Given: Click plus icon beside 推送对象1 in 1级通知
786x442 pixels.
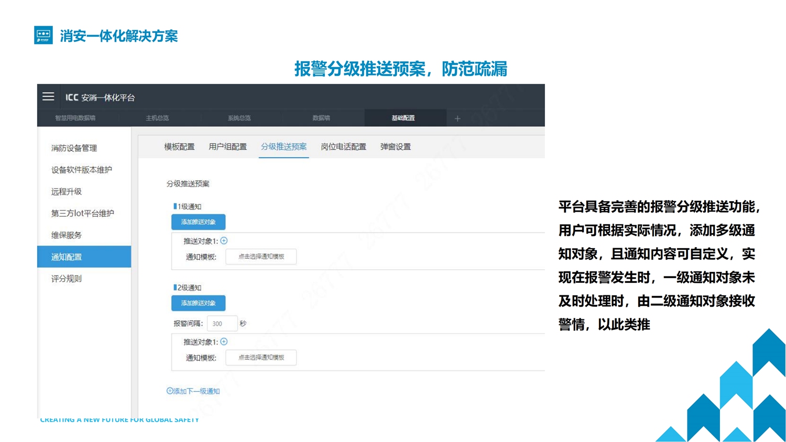Looking at the screenshot, I should click(224, 241).
